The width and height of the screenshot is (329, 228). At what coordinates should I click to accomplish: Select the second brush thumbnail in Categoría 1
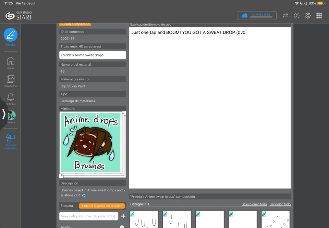click(x=177, y=219)
